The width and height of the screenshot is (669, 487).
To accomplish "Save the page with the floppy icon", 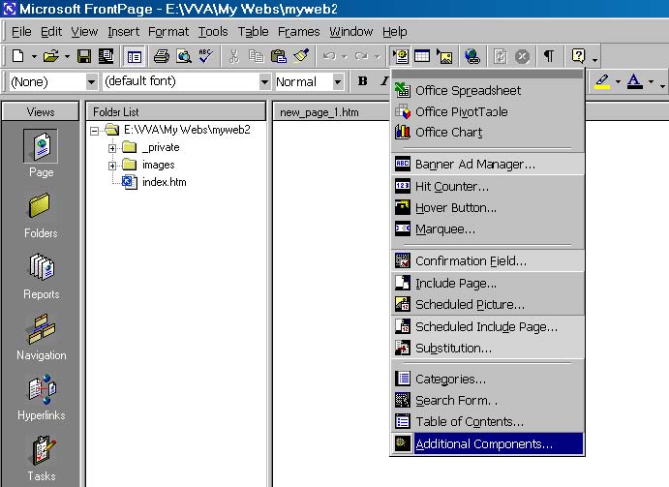I will click(x=84, y=56).
